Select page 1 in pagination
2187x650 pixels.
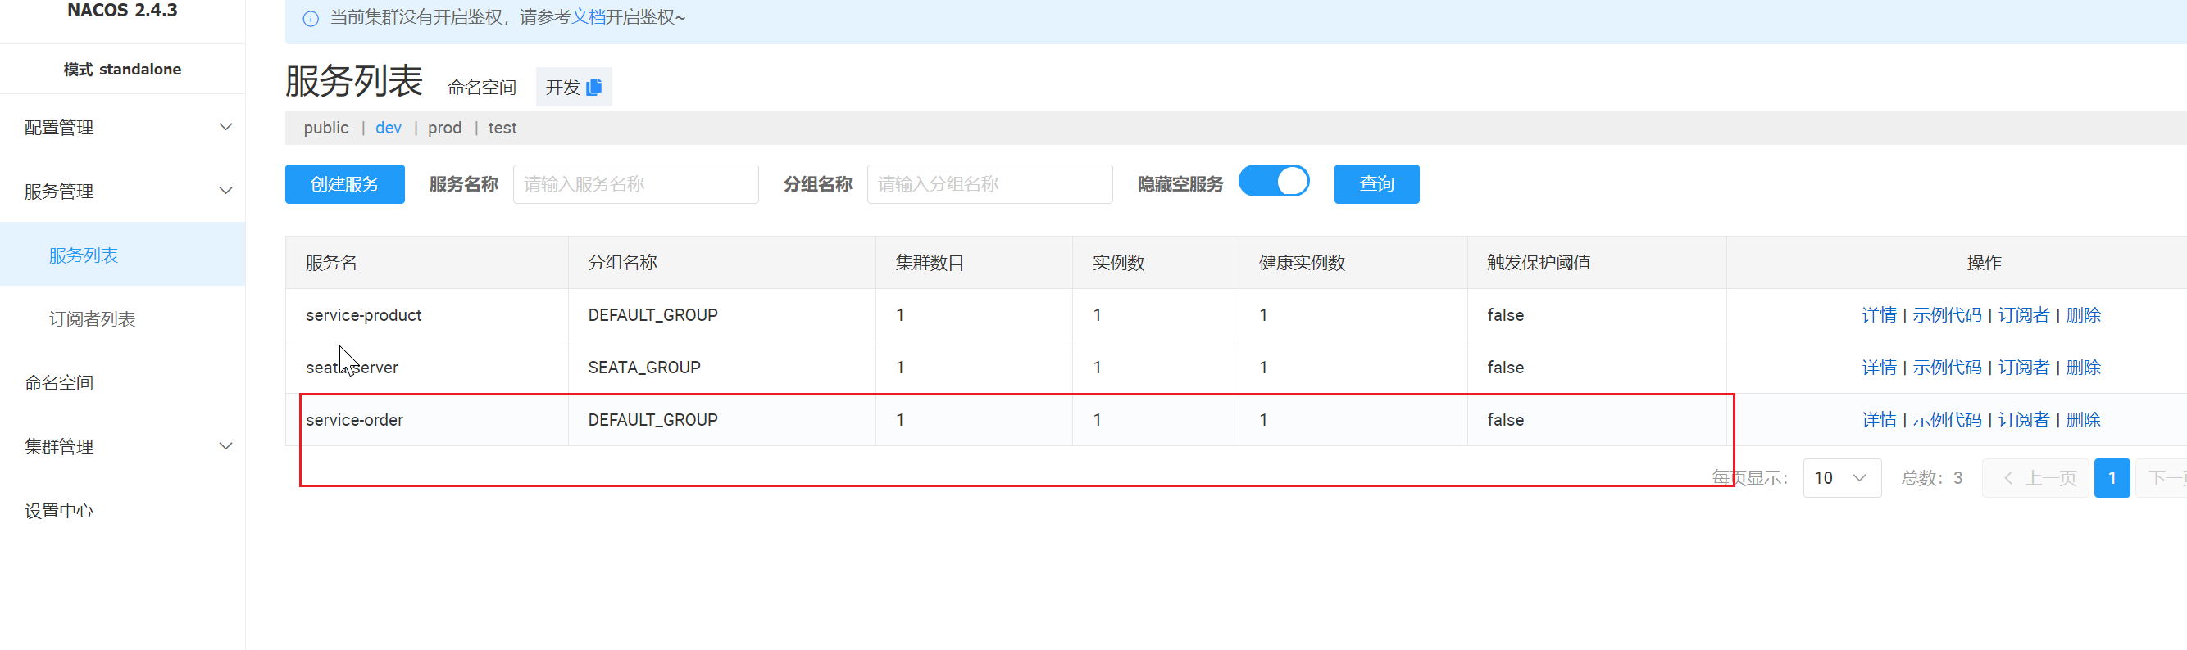tap(2112, 478)
